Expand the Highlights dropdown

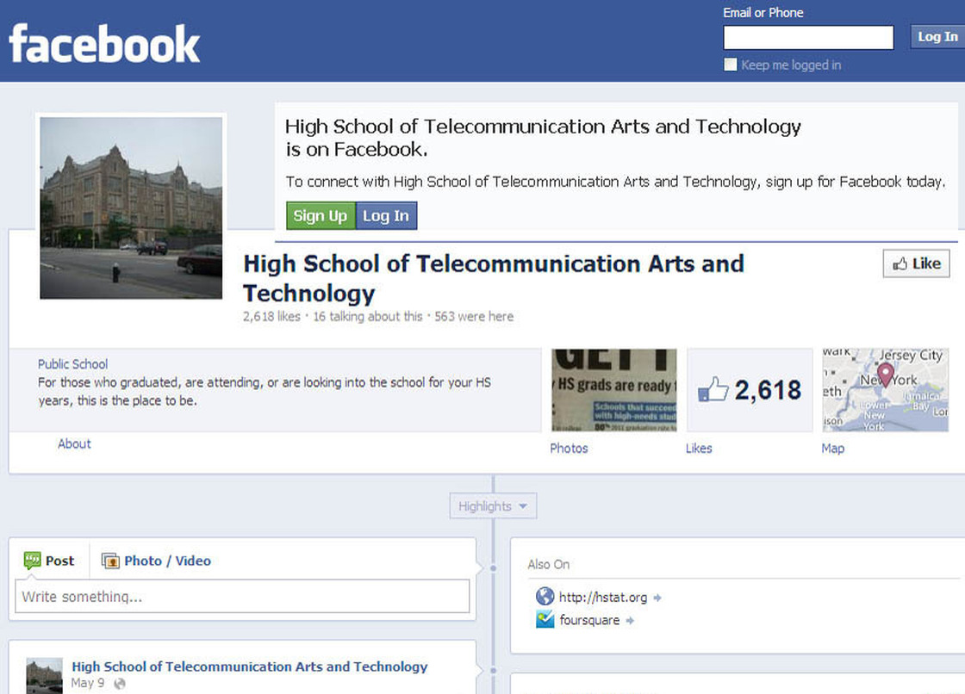pyautogui.click(x=493, y=505)
